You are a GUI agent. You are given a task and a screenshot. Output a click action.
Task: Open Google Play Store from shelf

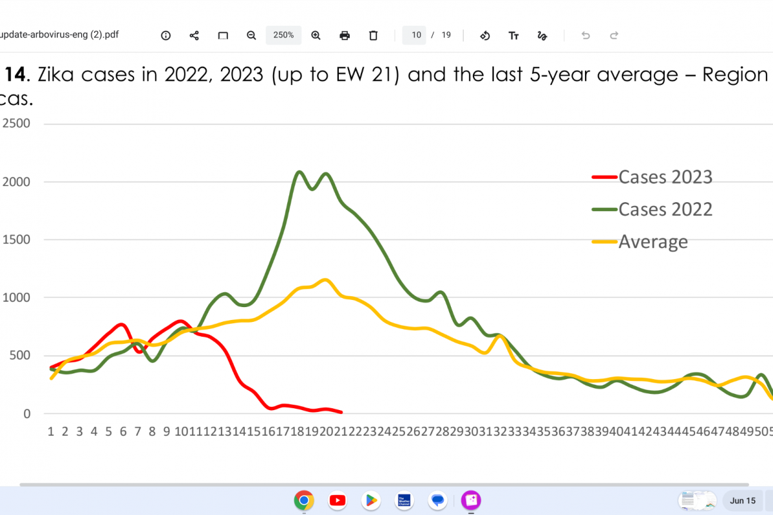(371, 500)
